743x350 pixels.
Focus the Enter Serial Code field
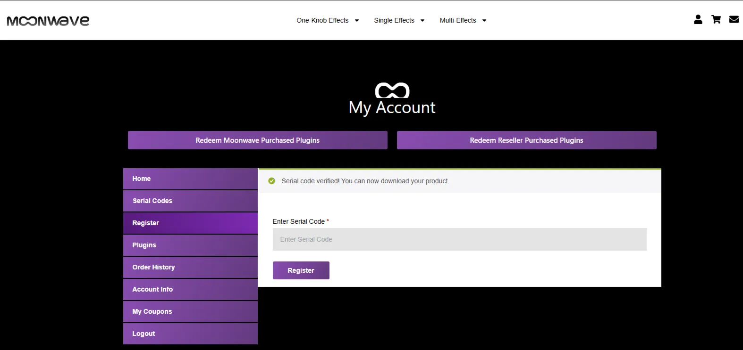tap(460, 239)
